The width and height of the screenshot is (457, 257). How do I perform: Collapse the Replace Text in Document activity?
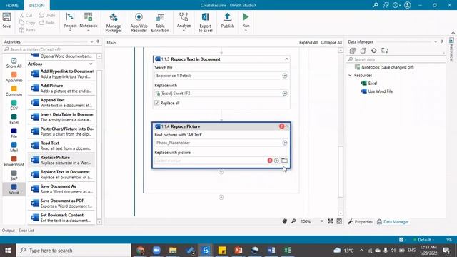287,59
